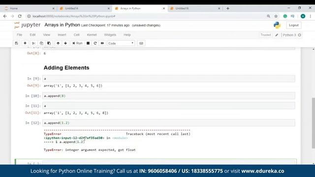Click the site information icon in address bar
Screen dimensions: 315x177
point(29,16)
